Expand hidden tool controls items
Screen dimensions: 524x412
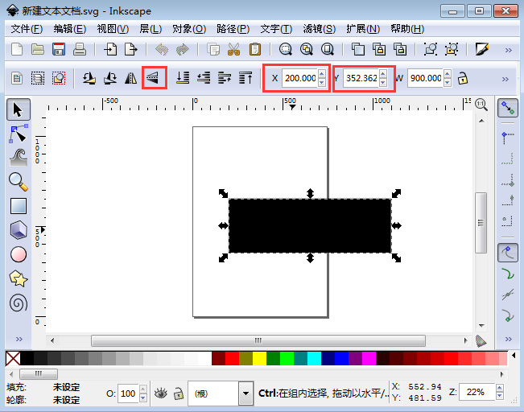point(505,79)
